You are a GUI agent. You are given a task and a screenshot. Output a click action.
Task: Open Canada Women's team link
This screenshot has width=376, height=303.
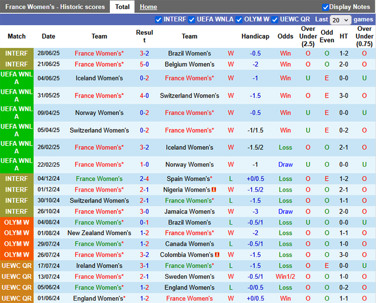pos(189,244)
